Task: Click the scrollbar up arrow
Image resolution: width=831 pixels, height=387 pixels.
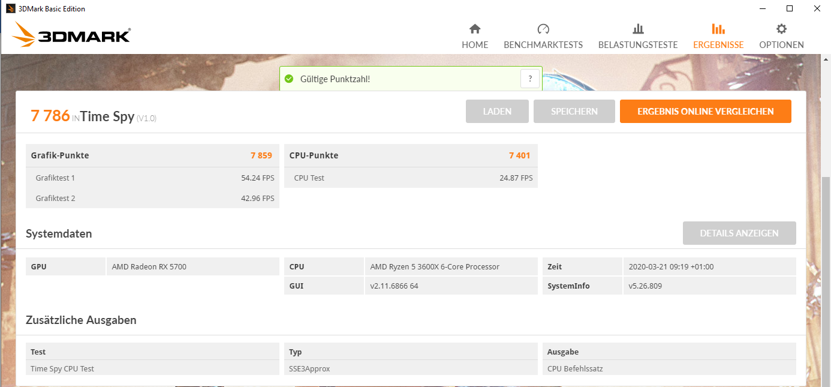Action: (826, 59)
